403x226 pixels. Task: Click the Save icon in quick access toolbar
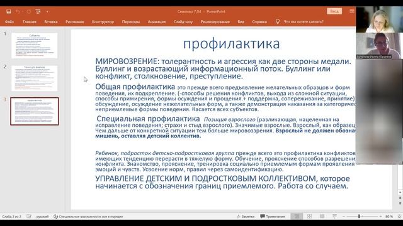coord(9,11)
